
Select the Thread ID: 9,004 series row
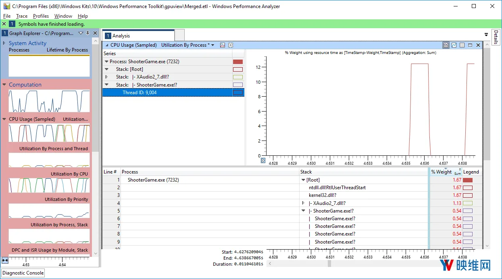click(x=173, y=93)
